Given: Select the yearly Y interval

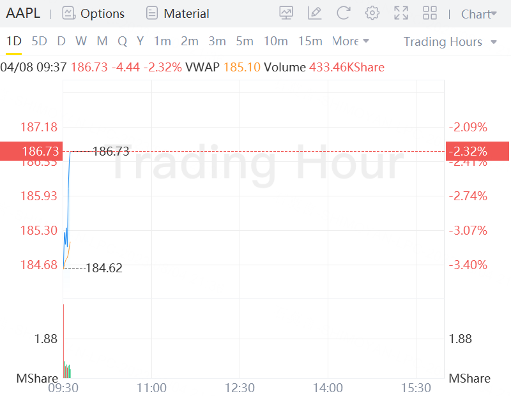Looking at the screenshot, I should [140, 41].
